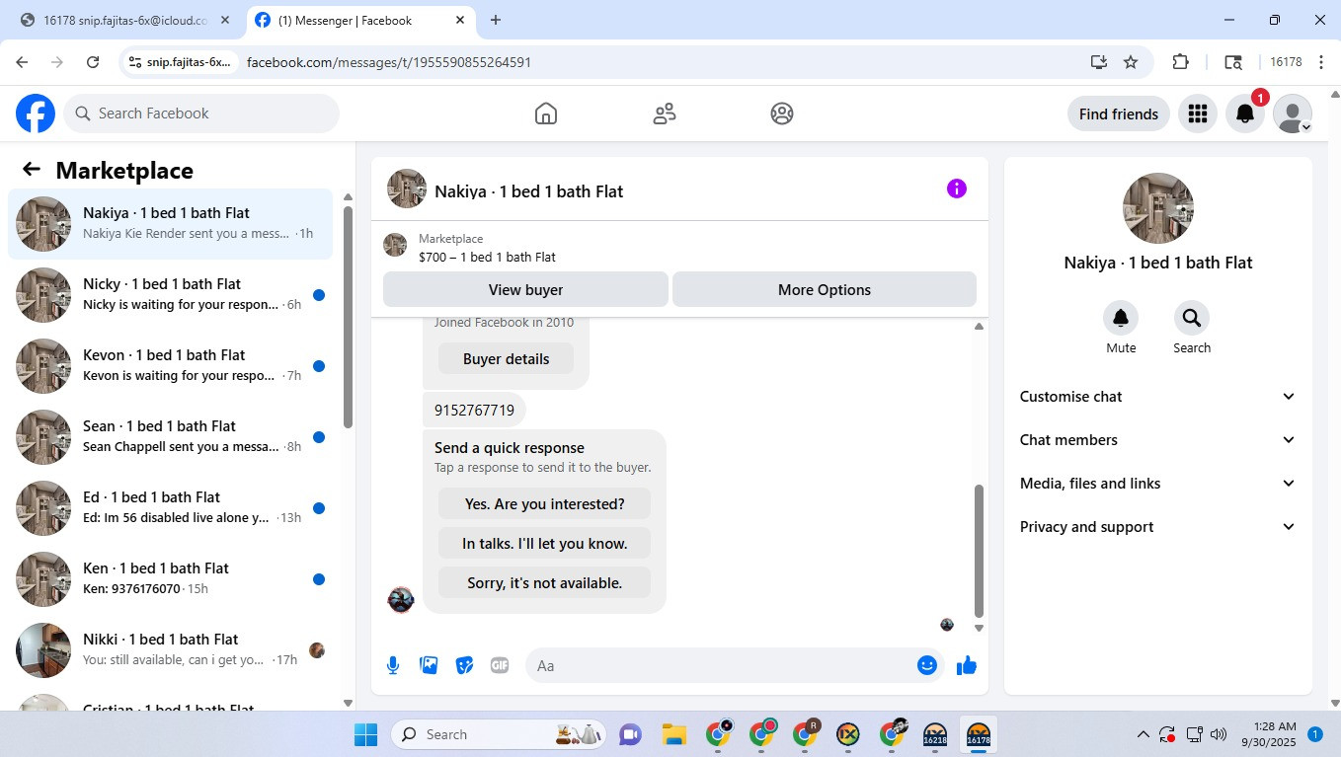The image size is (1341, 757).
Task: Open the Friends icon in top navigation
Action: pos(665,114)
